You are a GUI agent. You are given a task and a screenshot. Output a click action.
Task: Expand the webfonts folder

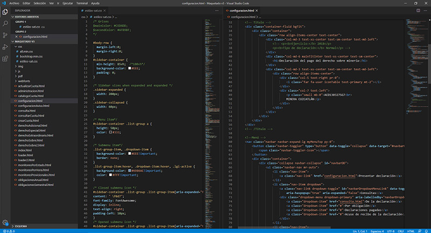tap(23, 81)
